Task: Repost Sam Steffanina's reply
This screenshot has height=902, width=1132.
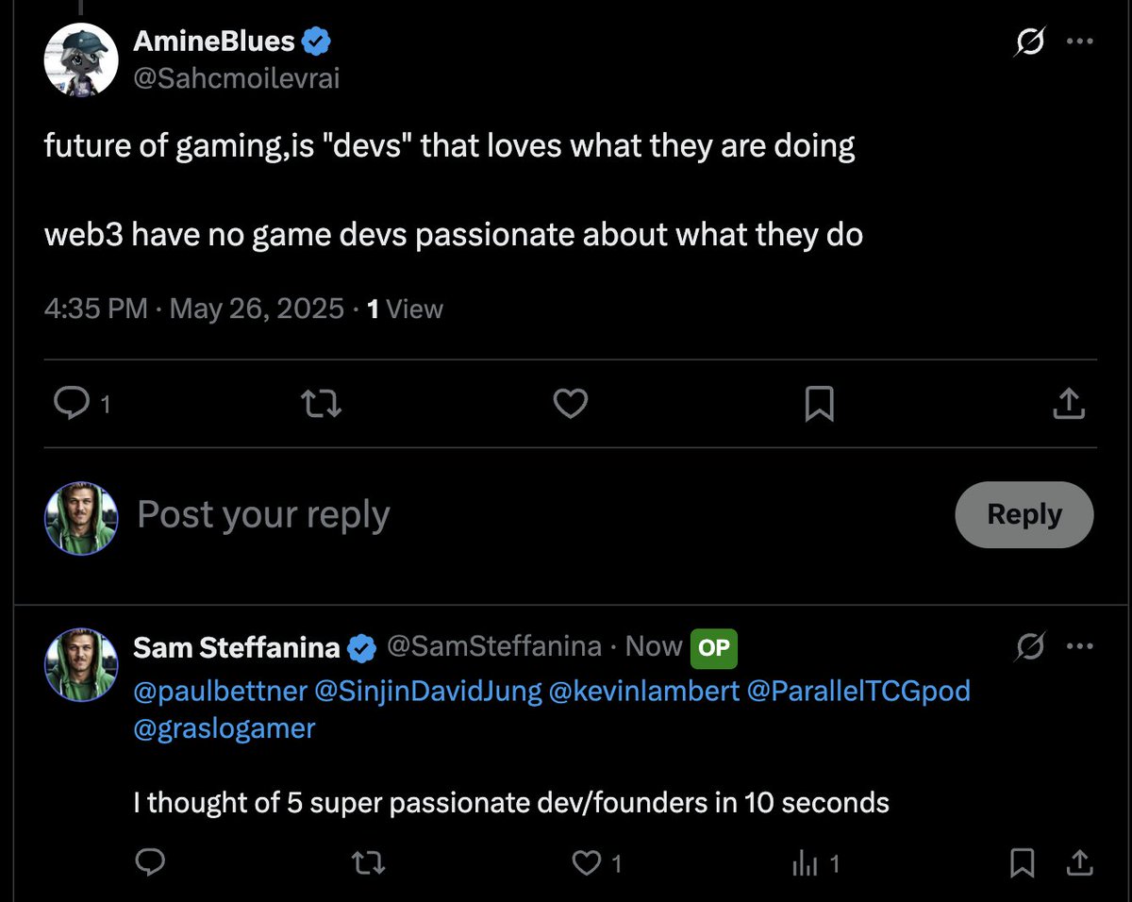Action: coord(369,862)
